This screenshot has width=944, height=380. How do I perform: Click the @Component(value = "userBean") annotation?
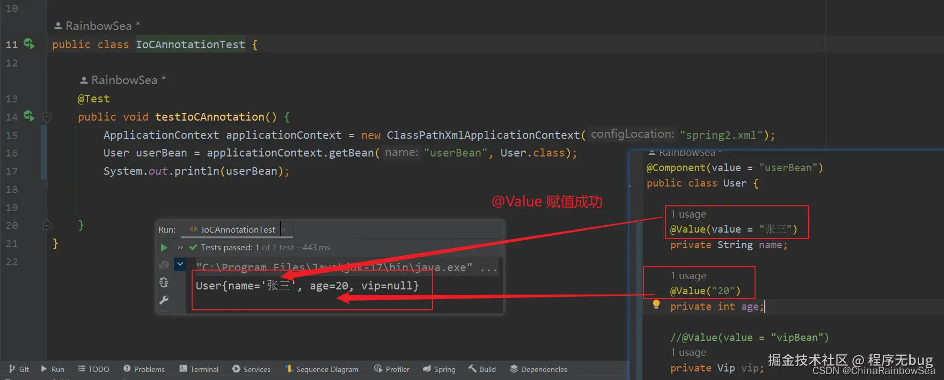pos(735,168)
